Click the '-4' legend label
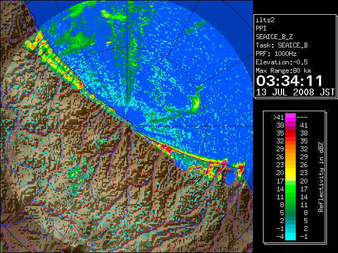The height and width of the screenshot is (253, 338). click(280, 236)
